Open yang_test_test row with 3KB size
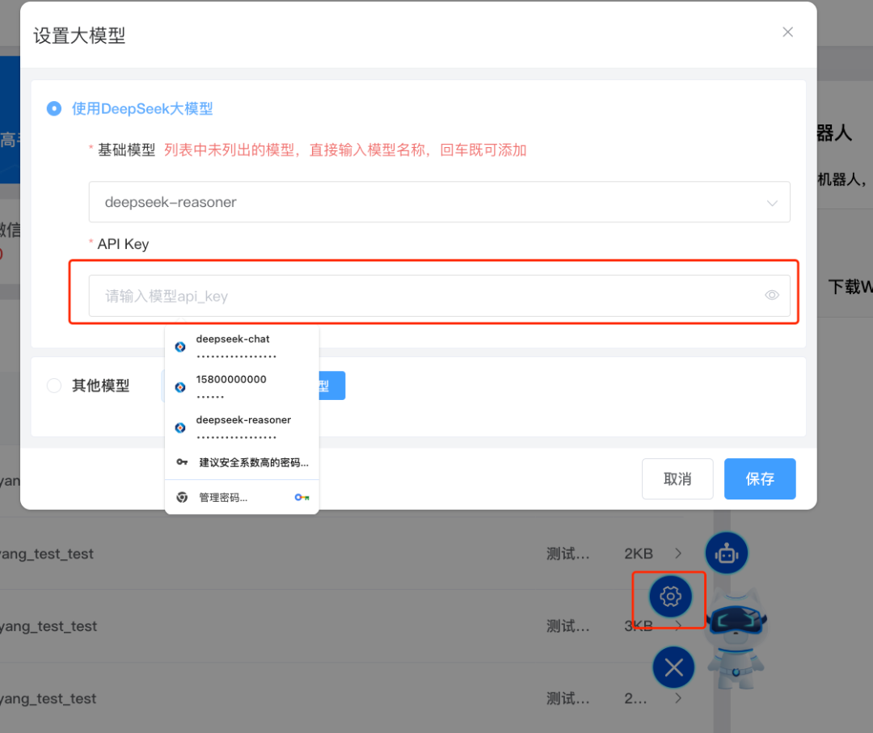 341,626
